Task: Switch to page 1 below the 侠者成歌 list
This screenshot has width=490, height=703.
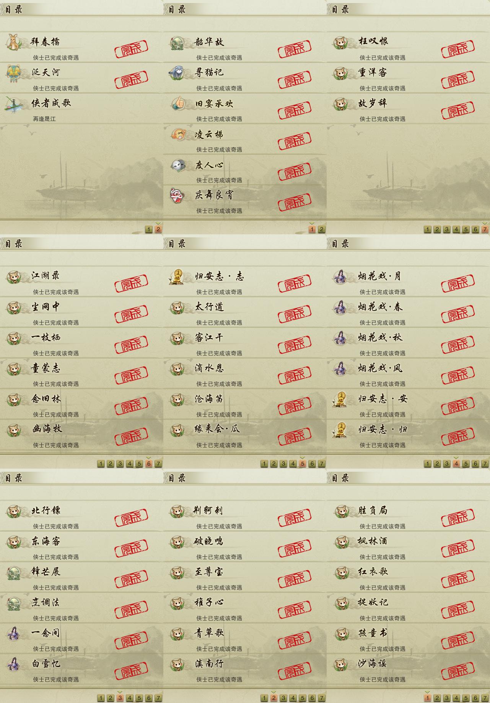Action: click(149, 229)
